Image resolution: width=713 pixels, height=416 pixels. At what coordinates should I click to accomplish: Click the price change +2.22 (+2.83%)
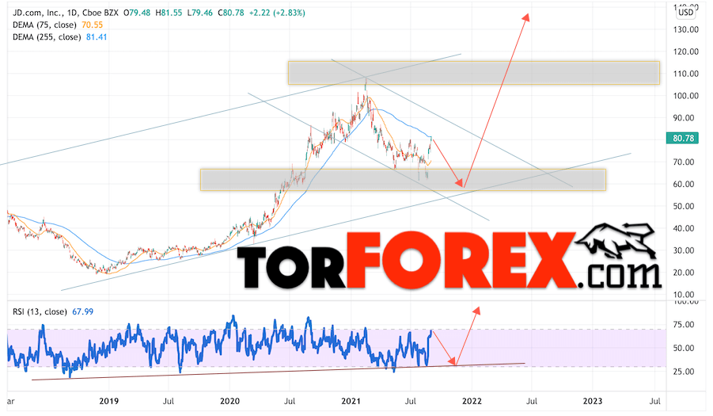[277, 13]
